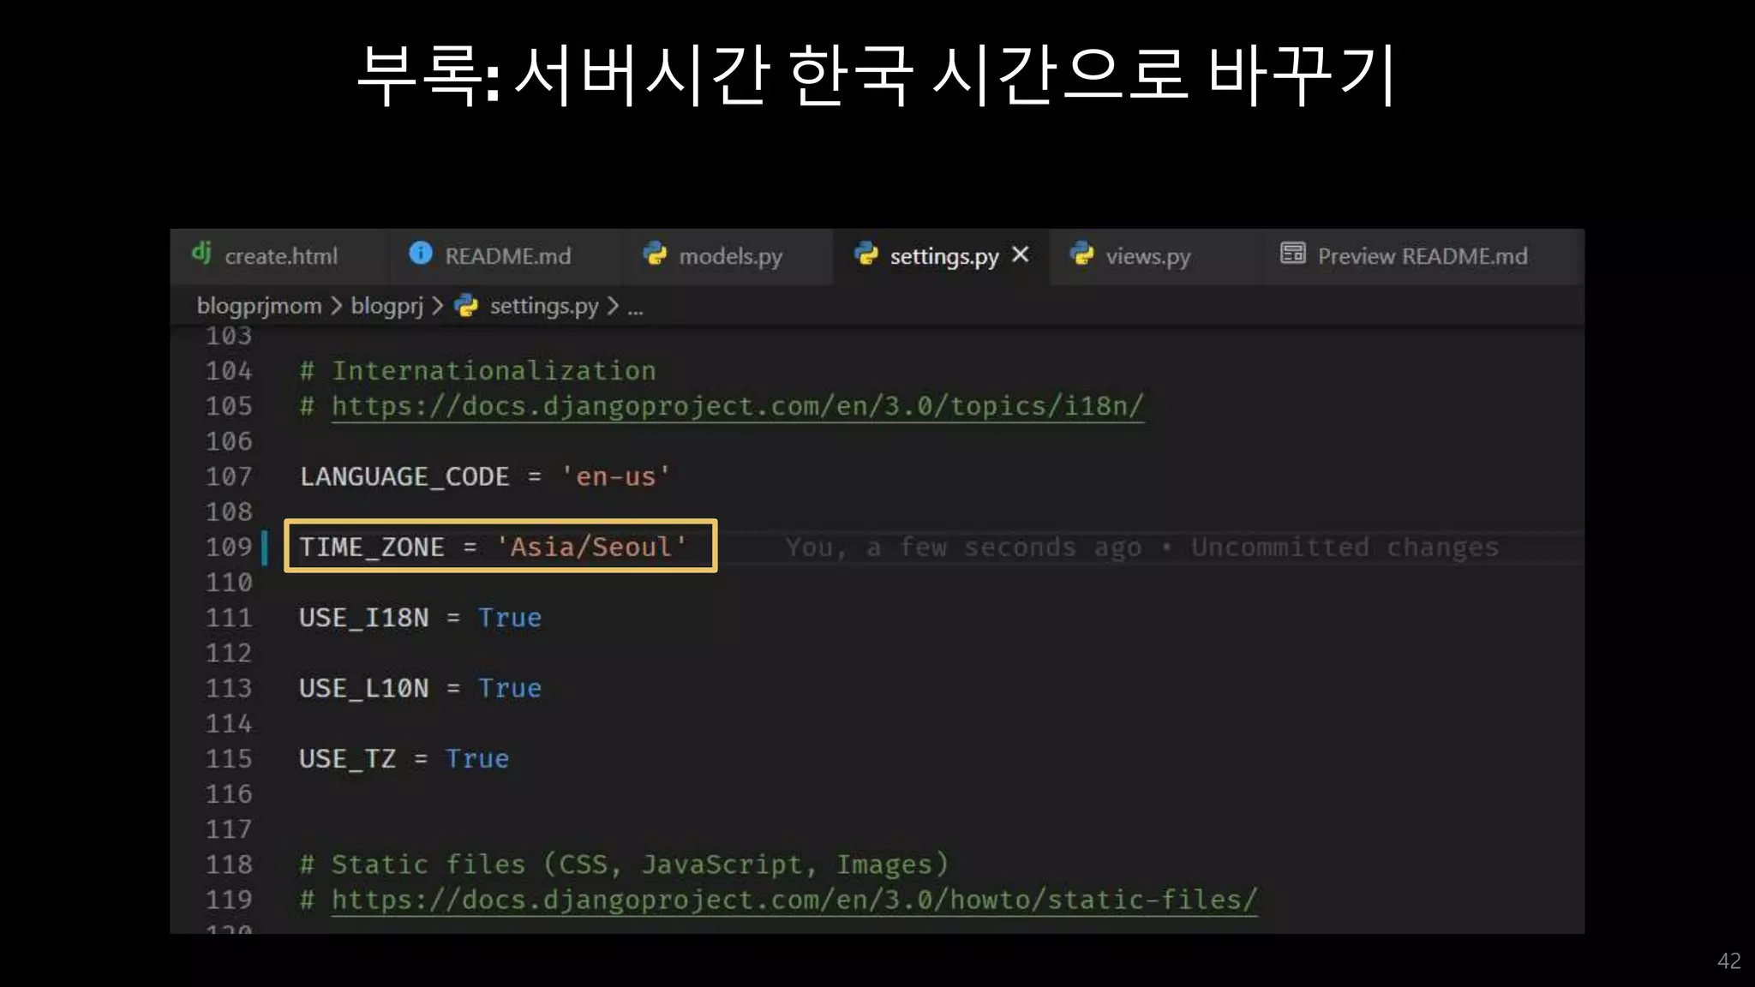Click the Python icon on models.py tab
Image resolution: width=1755 pixels, height=987 pixels.
656,254
